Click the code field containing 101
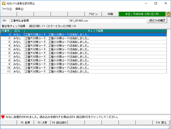This screenshot has height=129, width=171. click(x=5, y=21)
